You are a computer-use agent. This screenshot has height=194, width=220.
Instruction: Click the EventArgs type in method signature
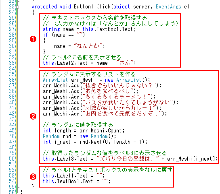168,7
